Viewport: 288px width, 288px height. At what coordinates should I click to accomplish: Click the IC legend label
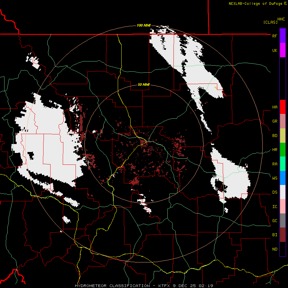click(x=275, y=207)
